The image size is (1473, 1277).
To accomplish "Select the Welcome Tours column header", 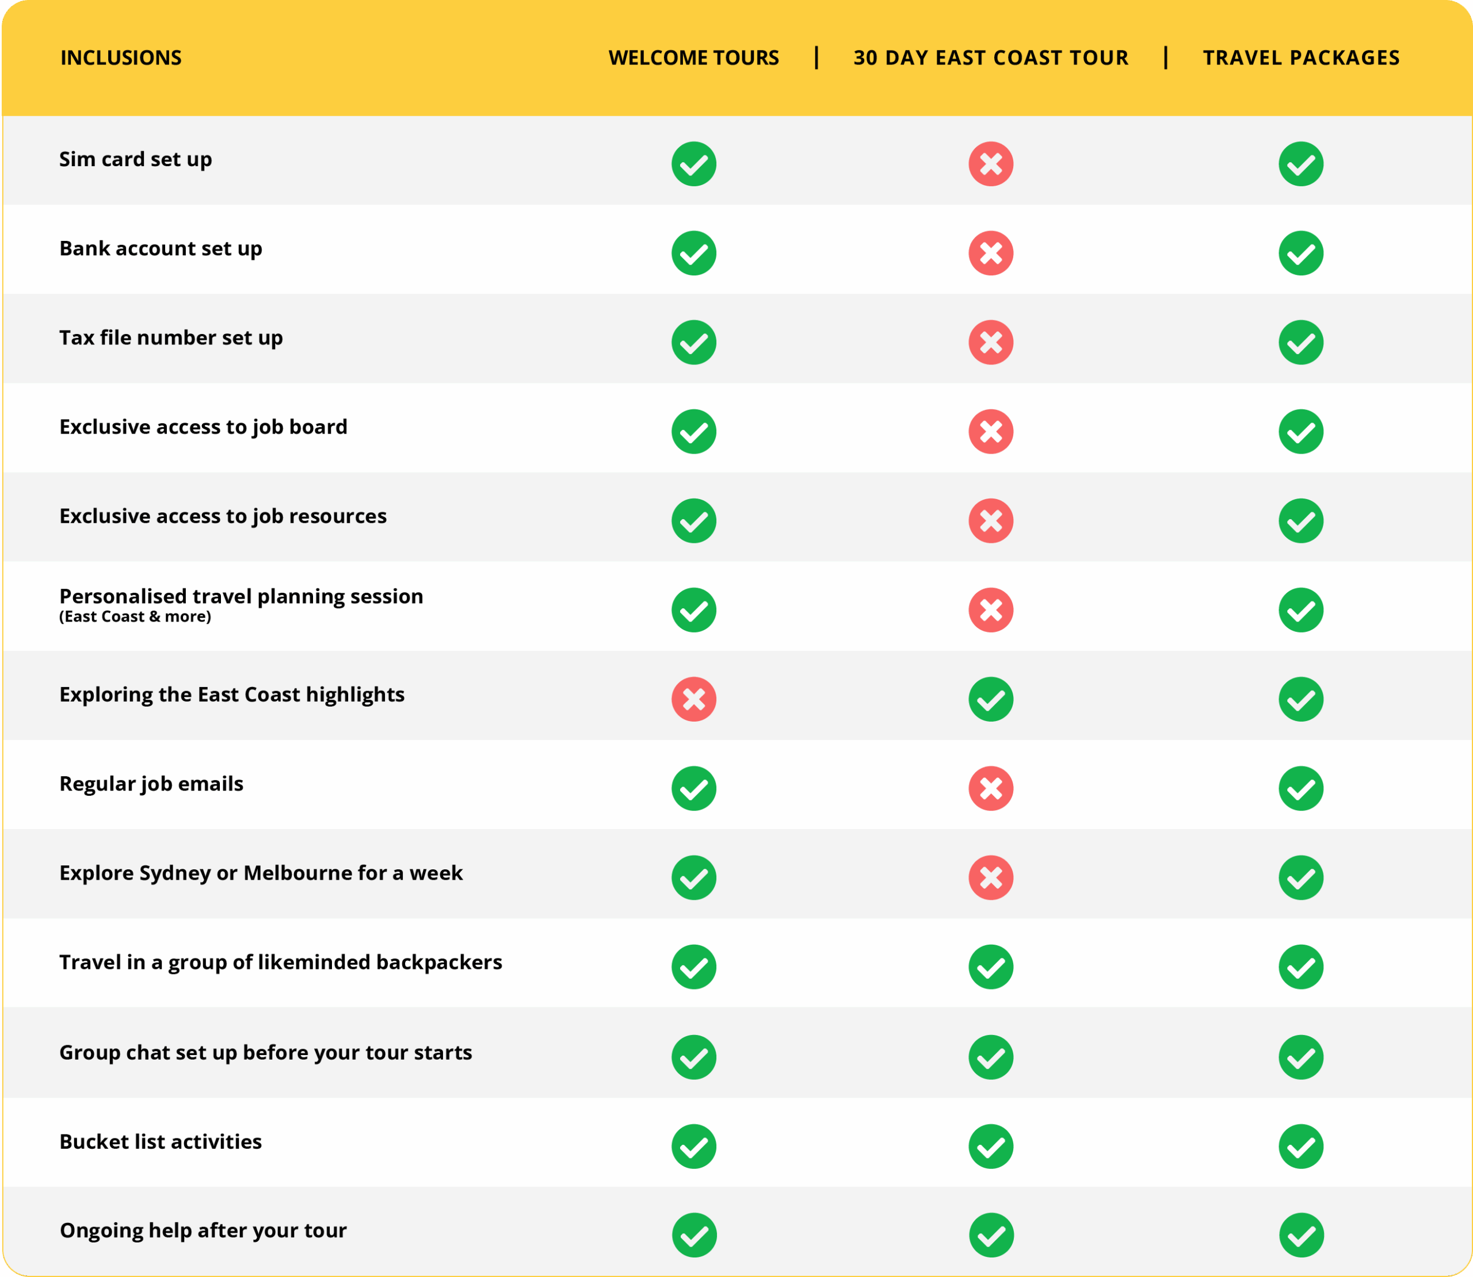I will pos(693,57).
